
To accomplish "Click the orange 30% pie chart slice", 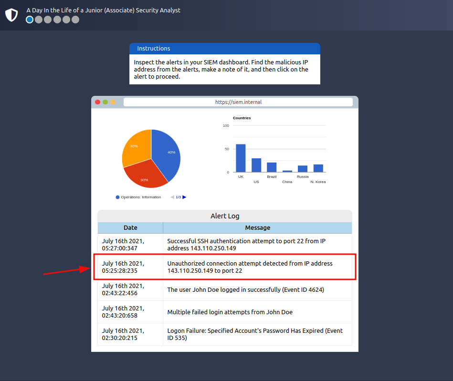I will 135,146.
